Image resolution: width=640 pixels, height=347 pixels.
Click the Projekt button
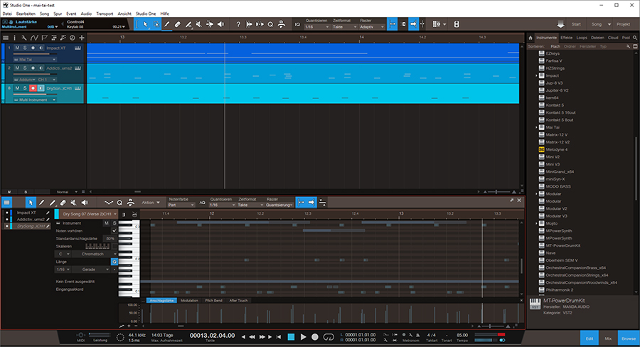(x=623, y=24)
